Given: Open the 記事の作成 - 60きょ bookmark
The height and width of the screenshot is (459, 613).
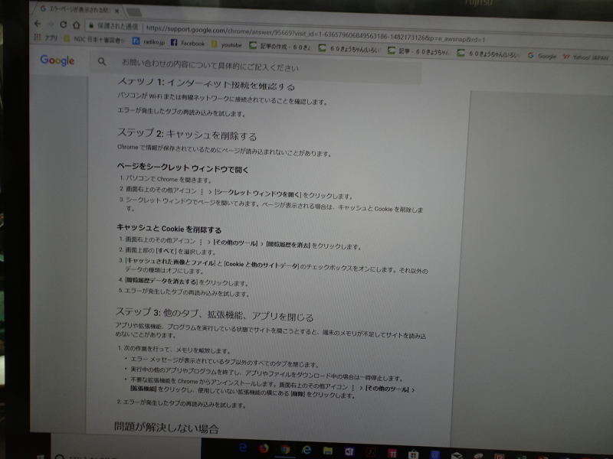Looking at the screenshot, I should pyautogui.click(x=280, y=47).
